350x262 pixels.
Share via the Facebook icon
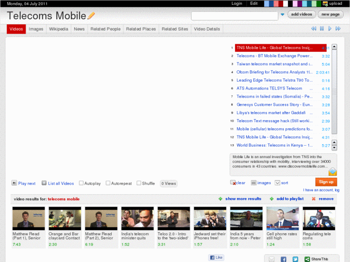(x=283, y=259)
